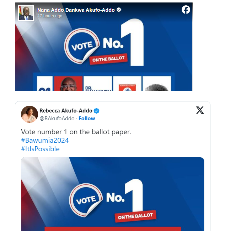Click the Rebecca Akufo-Addo display name

[66, 111]
